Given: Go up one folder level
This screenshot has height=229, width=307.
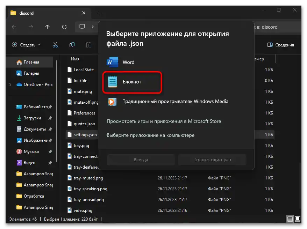Looking at the screenshot, I should point(48,27).
